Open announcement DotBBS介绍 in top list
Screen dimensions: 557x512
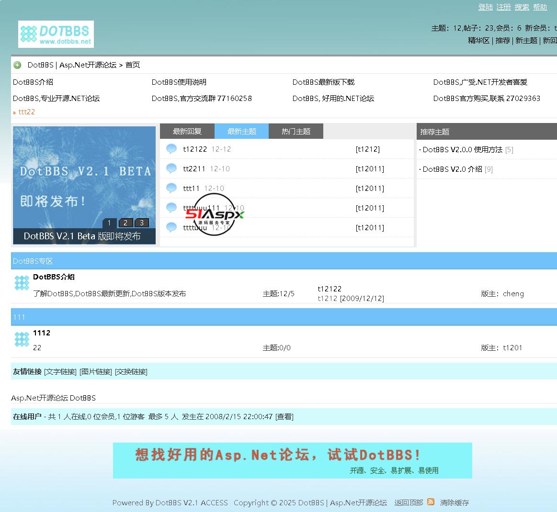[x=33, y=82]
